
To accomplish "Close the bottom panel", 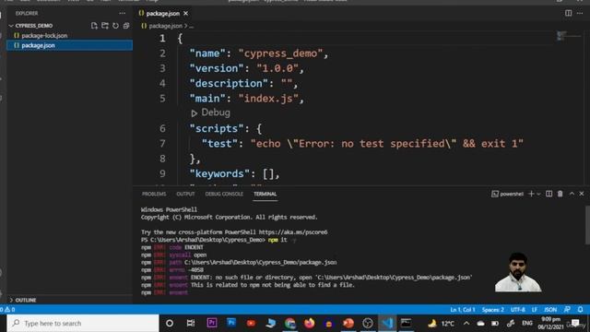I will click(x=582, y=194).
